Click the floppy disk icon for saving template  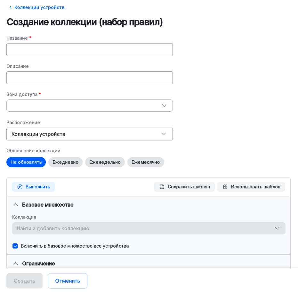162,187
